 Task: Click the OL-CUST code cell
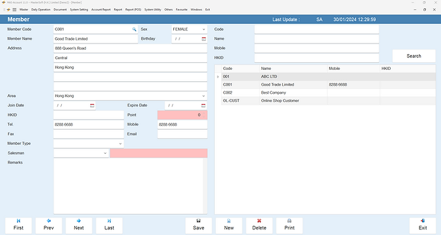coord(240,101)
